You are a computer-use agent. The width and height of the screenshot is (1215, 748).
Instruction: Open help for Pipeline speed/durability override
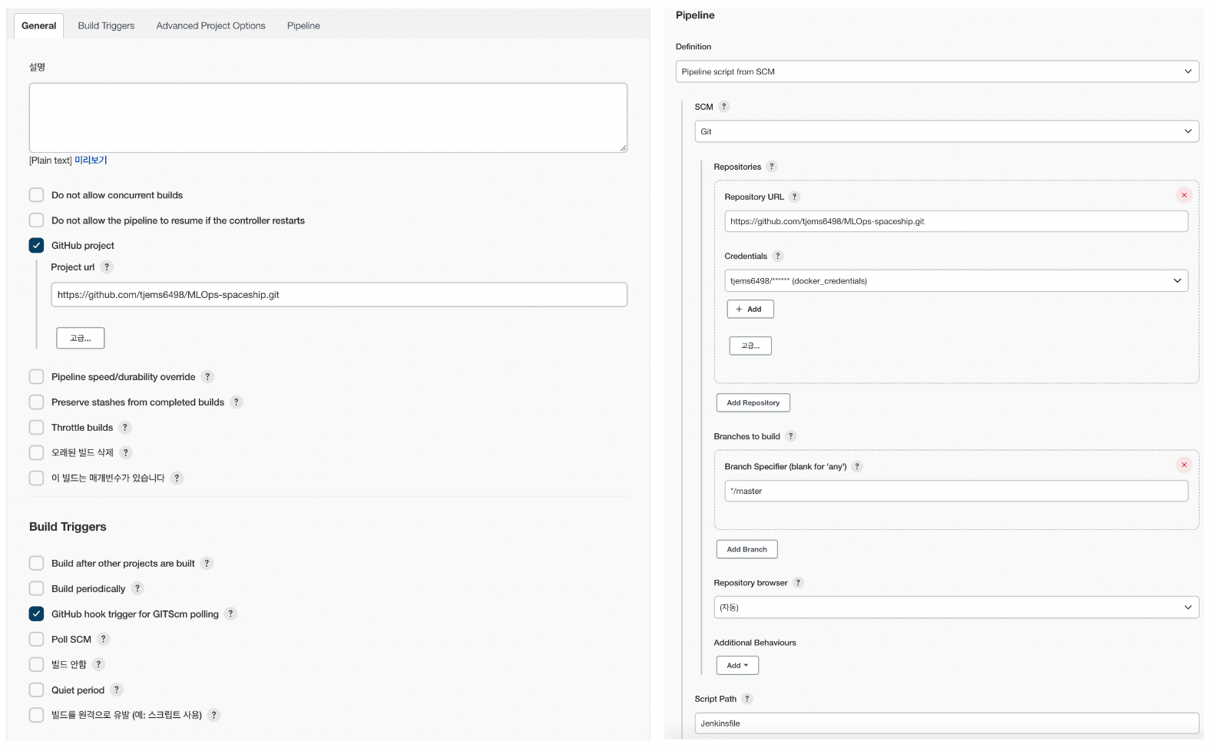coord(207,377)
